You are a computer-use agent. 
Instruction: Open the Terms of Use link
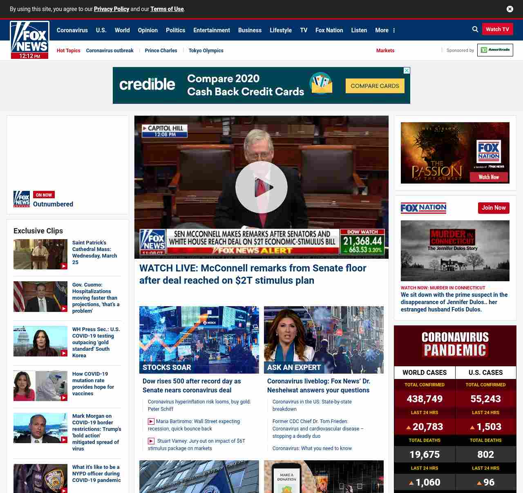(167, 9)
